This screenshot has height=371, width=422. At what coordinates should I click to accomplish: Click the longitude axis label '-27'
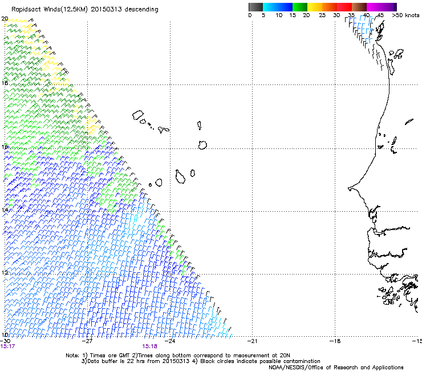point(87,341)
